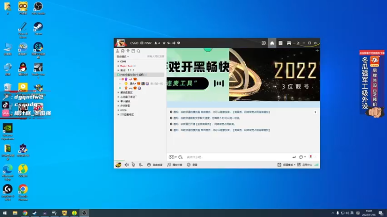Open channel info exclamation icon
Image resolution: width=387 pixels, height=217 pixels.
179,43
